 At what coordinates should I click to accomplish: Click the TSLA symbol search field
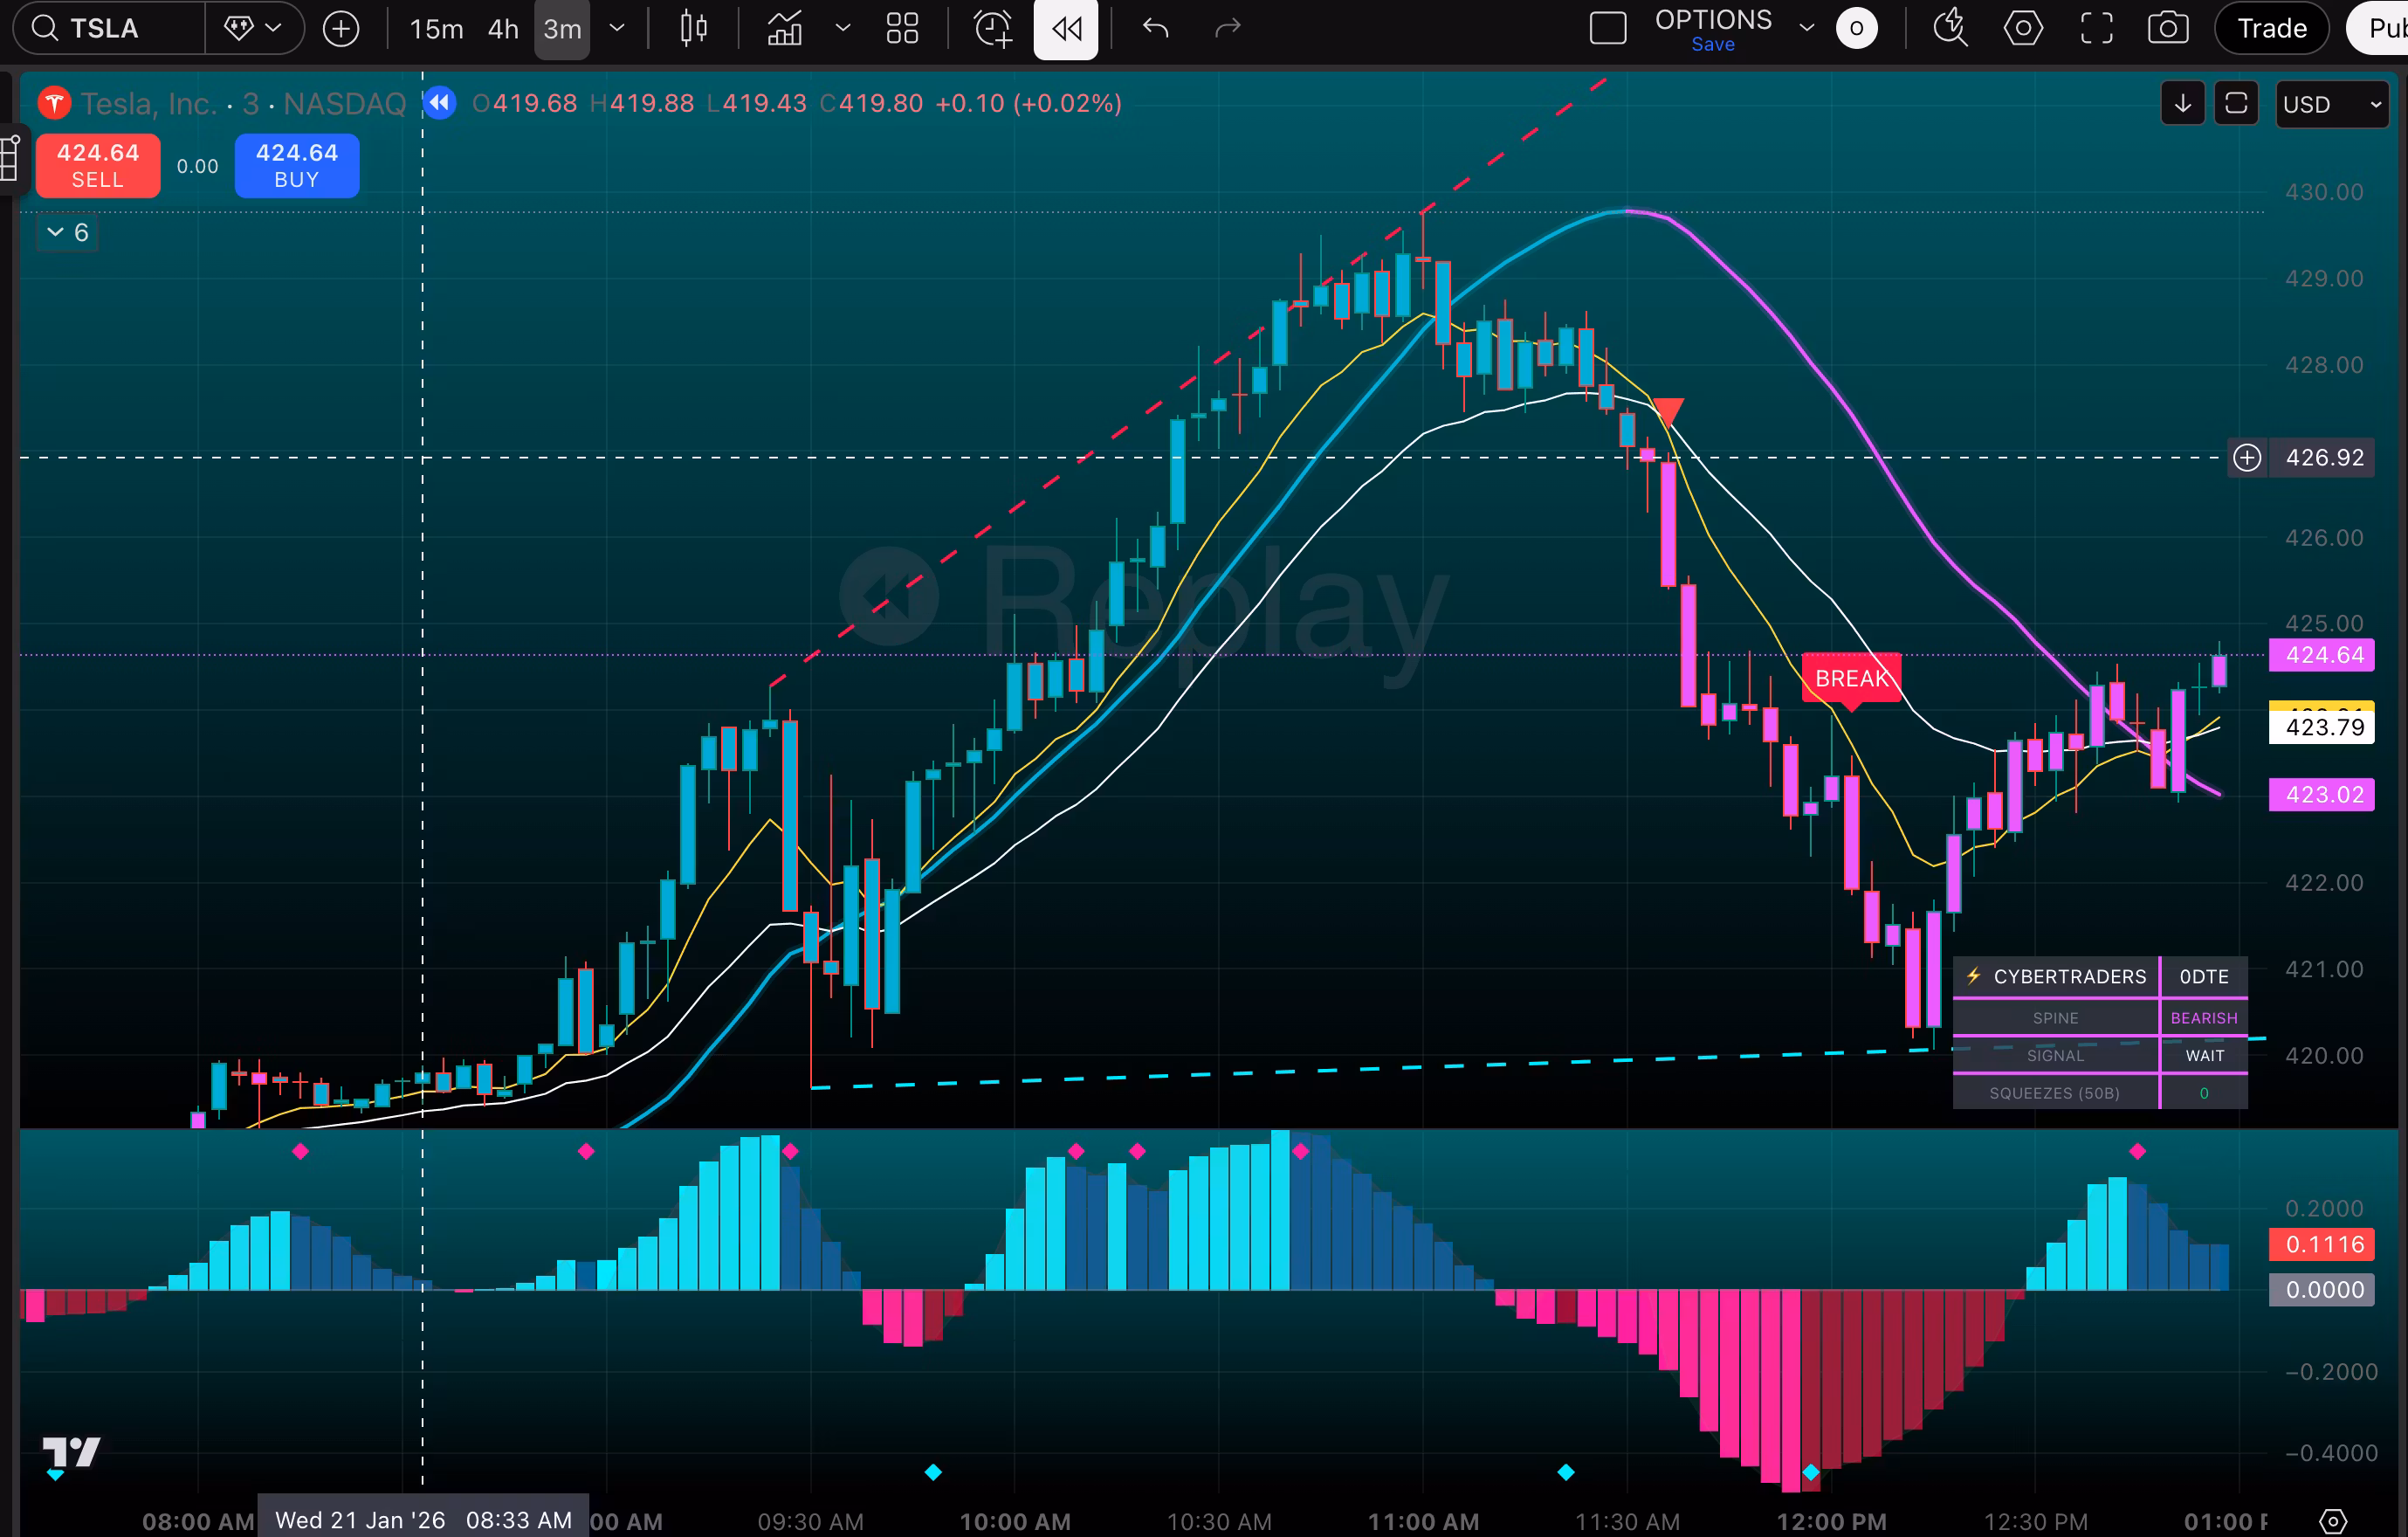pos(105,28)
